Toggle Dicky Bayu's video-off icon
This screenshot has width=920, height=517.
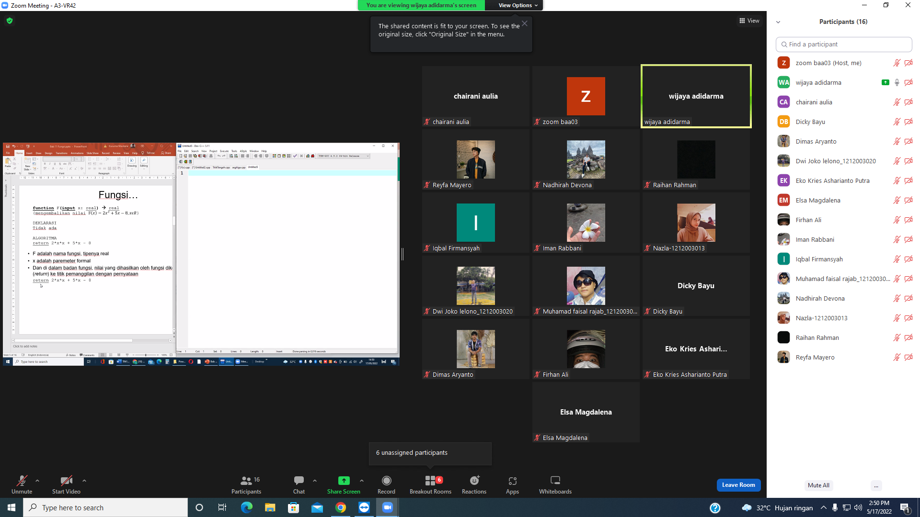coord(908,122)
